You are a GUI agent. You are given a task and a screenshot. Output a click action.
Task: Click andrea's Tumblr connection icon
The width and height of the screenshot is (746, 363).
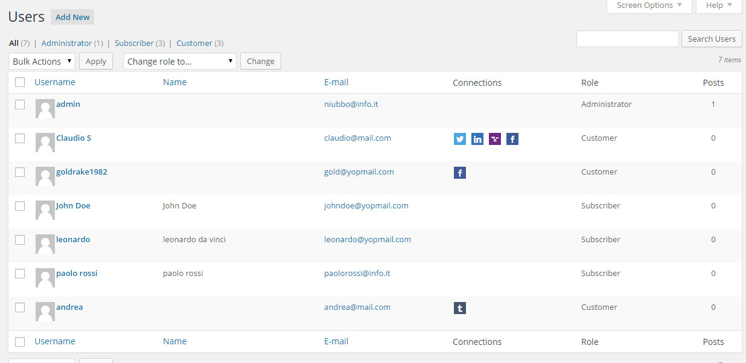(460, 309)
